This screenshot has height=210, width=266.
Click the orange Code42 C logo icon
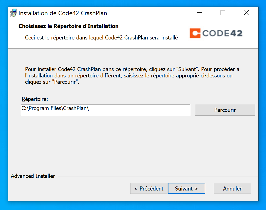coord(195,33)
